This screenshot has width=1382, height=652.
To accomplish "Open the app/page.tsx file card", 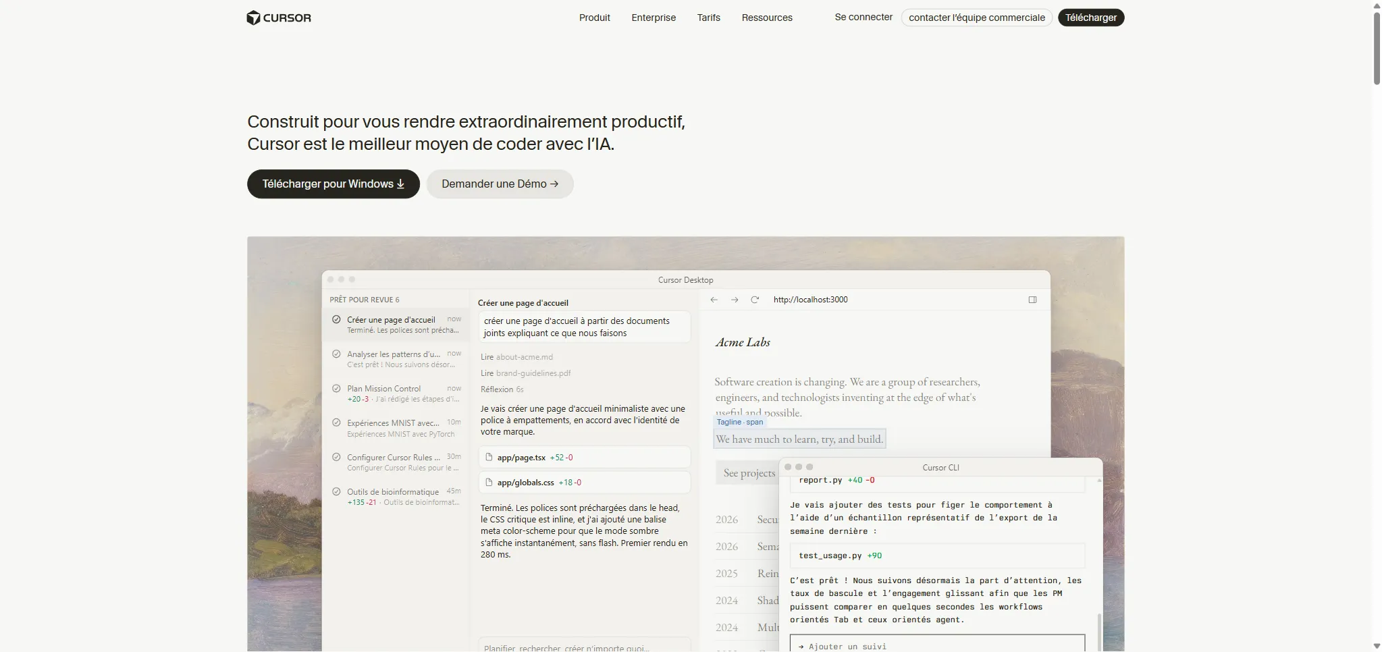I will click(x=585, y=457).
